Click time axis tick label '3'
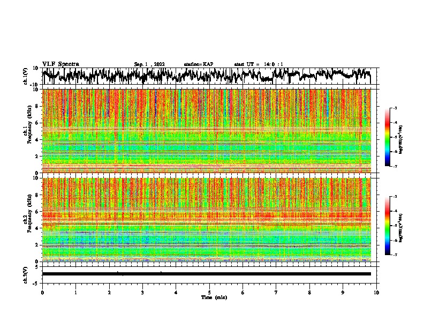424x328 pixels. point(142,293)
